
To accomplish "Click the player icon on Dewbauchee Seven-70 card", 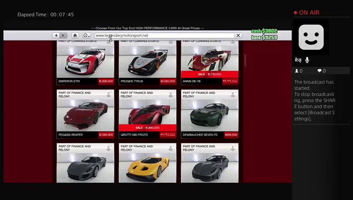I will (233, 95).
